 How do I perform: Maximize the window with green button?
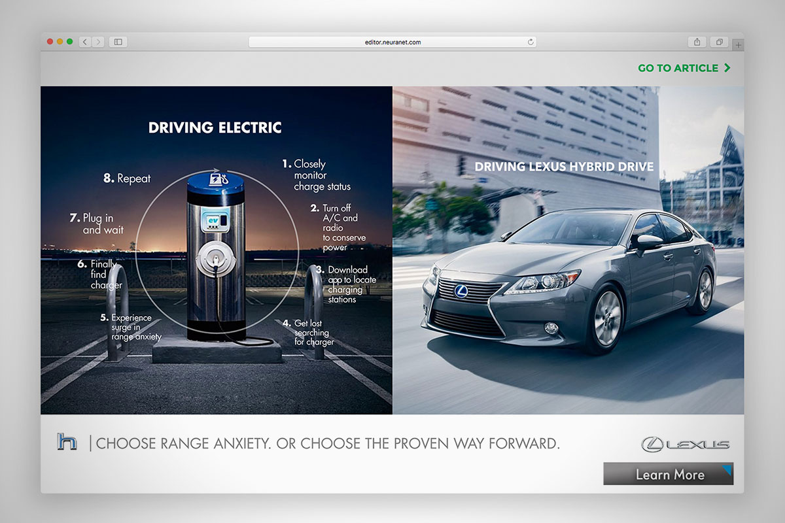pos(69,42)
